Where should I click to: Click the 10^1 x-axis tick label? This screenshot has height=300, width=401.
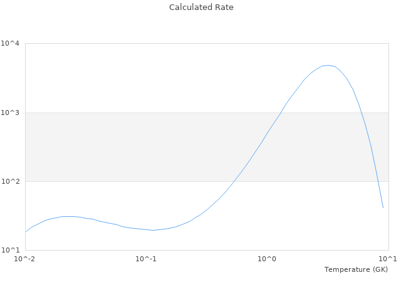[388, 259]
